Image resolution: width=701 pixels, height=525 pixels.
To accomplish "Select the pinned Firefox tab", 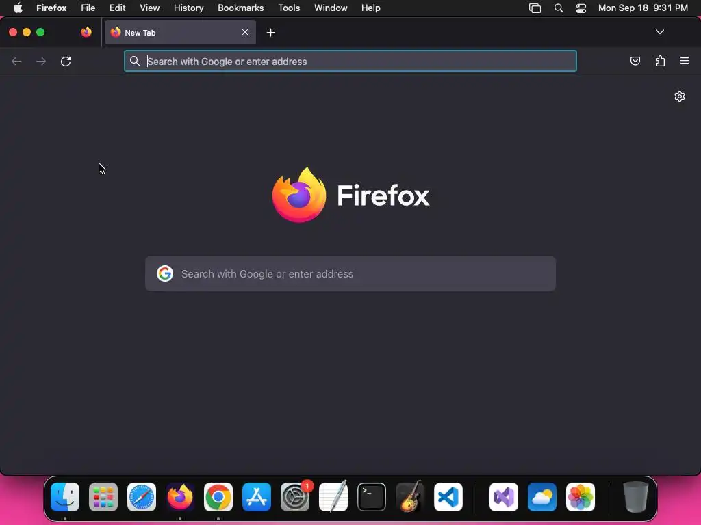I will click(x=86, y=32).
